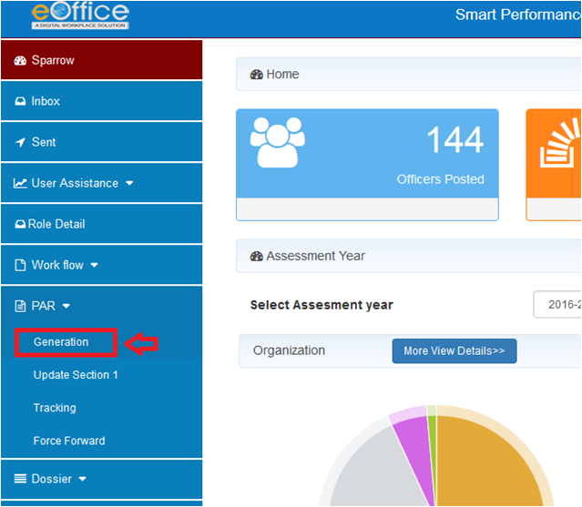The width and height of the screenshot is (582, 507).
Task: Click the Organization tab label
Action: tap(289, 350)
